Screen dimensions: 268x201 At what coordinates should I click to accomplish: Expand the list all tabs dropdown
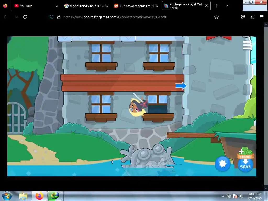(x=227, y=6)
